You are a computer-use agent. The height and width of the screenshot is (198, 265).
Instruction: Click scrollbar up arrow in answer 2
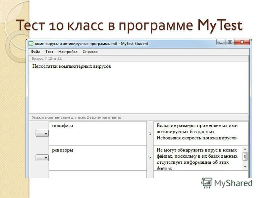coord(245,149)
